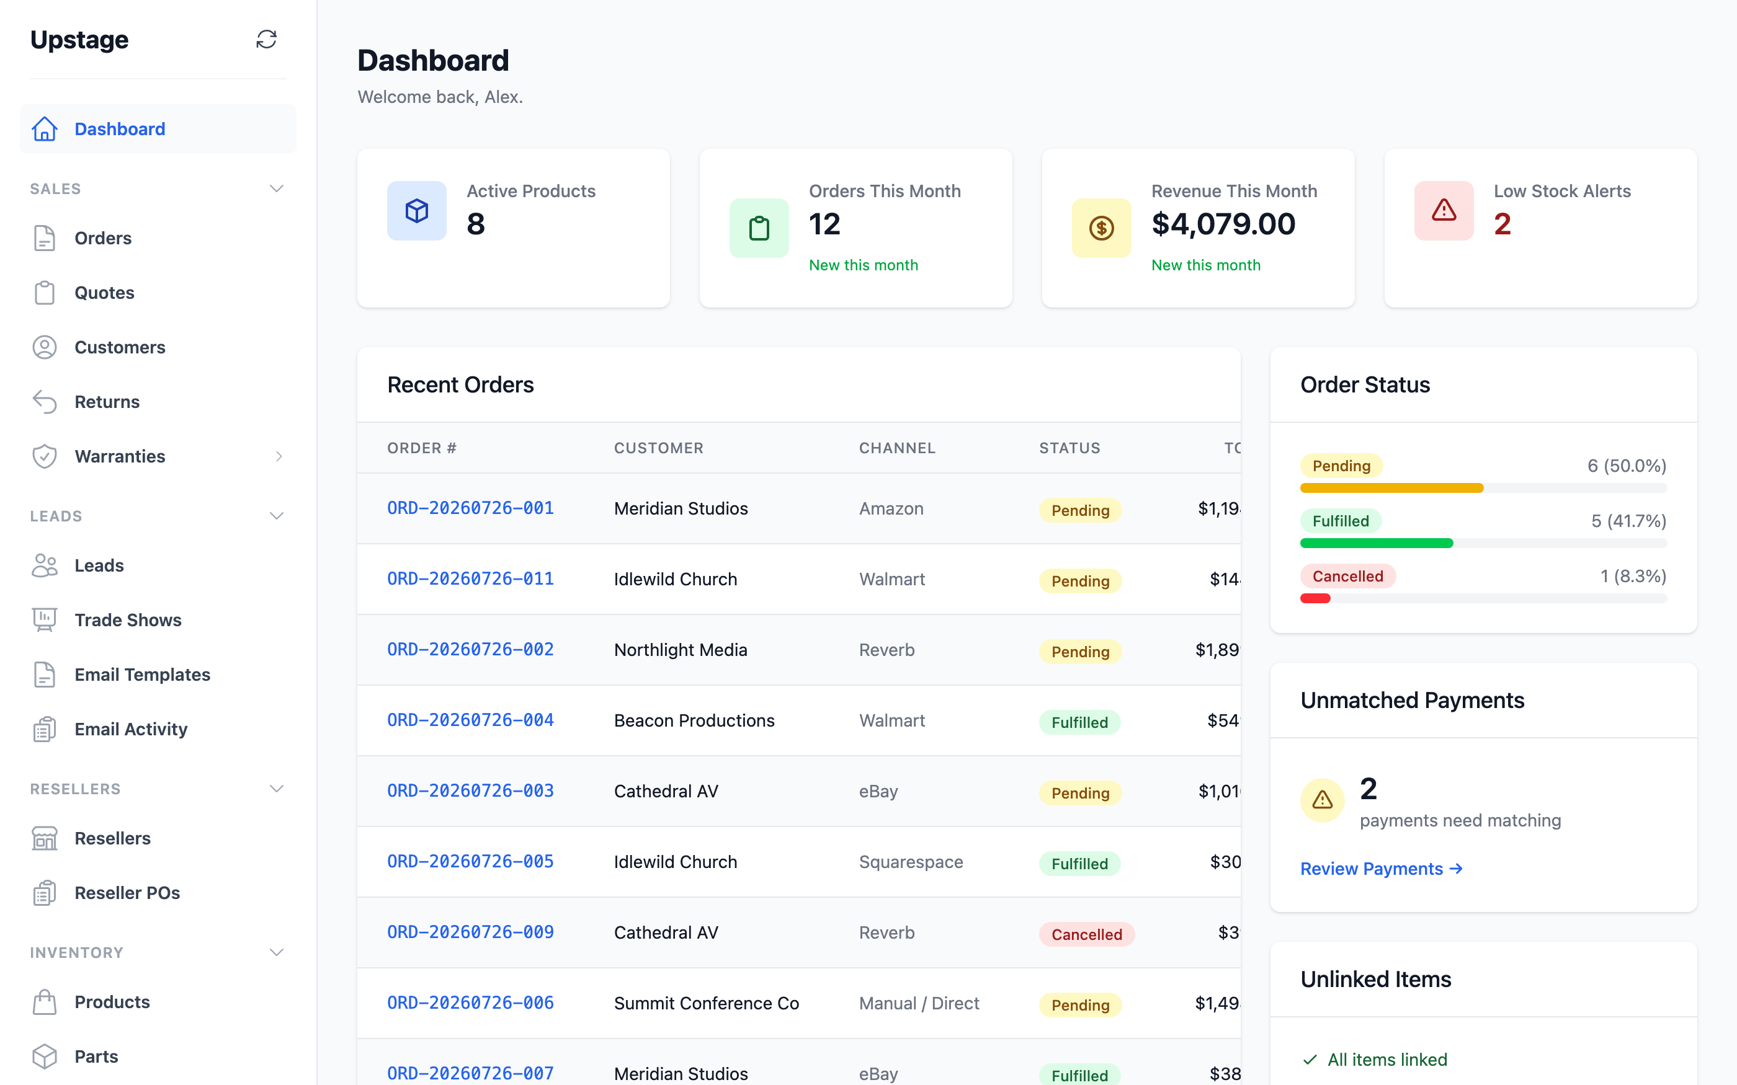Open the Quotes page

158,293
